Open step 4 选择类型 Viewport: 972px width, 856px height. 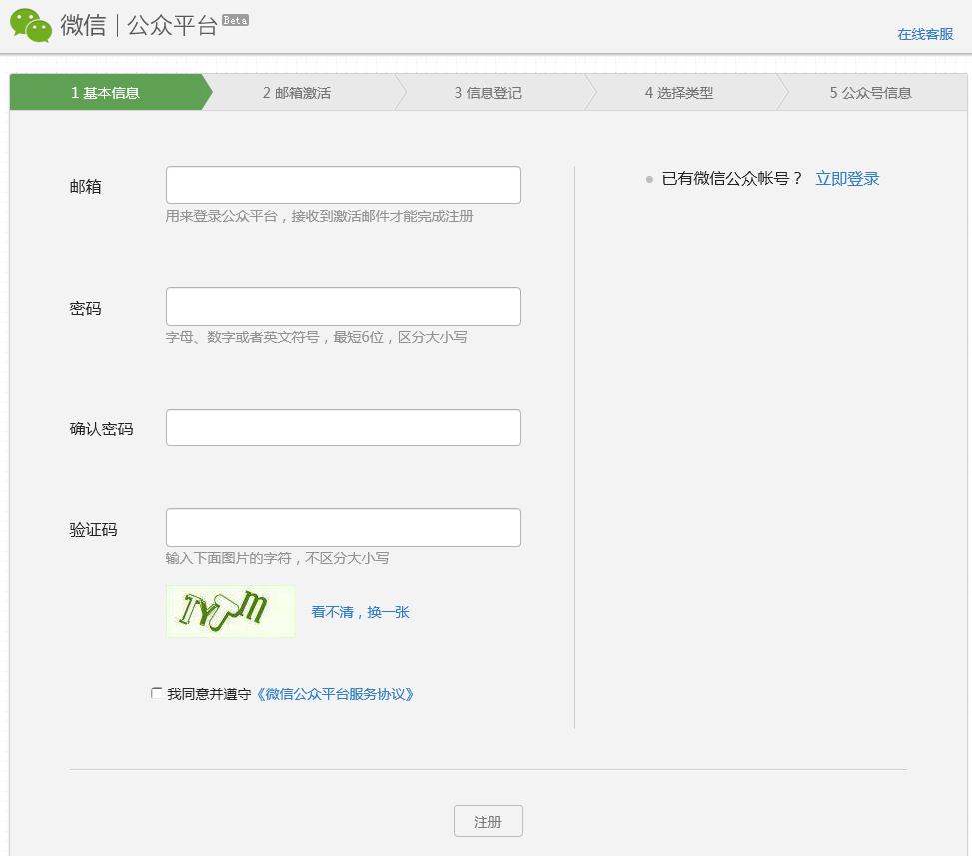678,92
